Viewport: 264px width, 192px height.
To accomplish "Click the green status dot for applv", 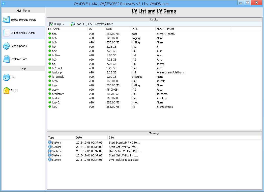I will (50, 89).
